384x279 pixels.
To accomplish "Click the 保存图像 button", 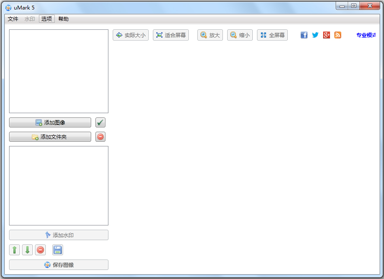I will coord(59,265).
